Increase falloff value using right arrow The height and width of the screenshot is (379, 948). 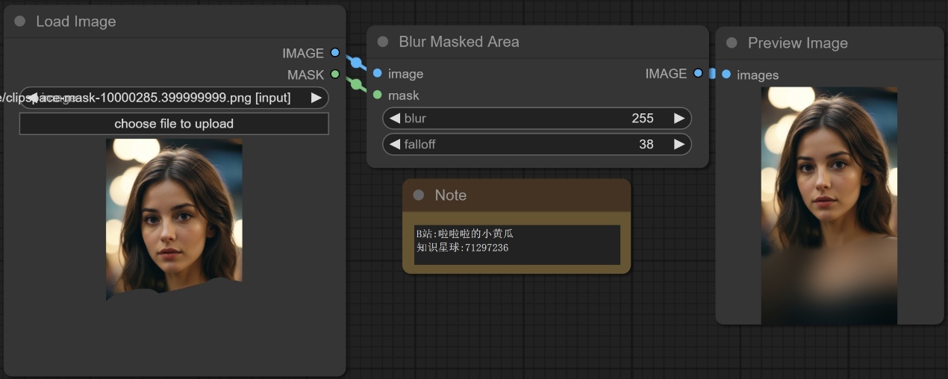(679, 144)
